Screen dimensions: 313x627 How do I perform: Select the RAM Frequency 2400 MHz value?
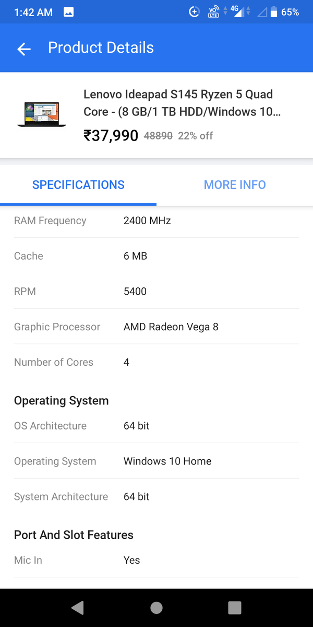click(147, 220)
